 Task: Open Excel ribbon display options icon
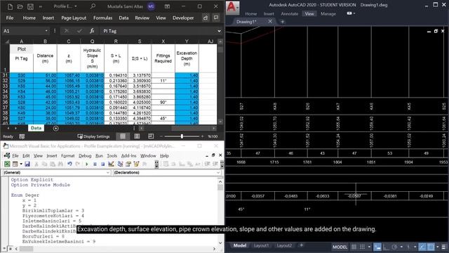167,6
